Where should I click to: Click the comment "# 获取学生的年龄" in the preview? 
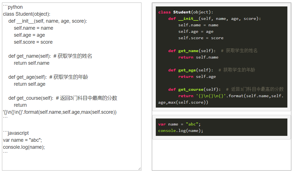[x=237, y=70]
